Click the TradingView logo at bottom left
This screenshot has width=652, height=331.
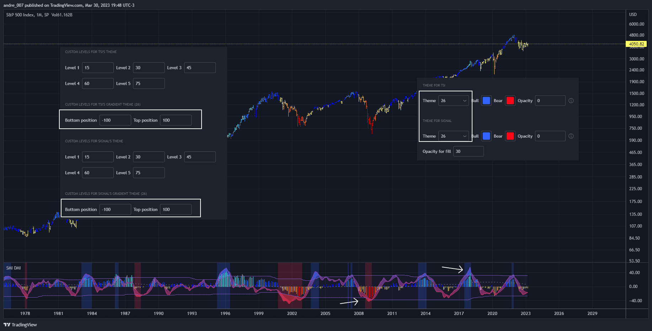20,325
